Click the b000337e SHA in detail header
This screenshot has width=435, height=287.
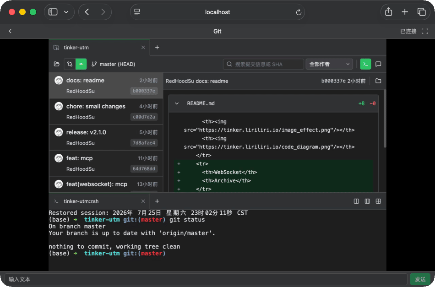click(333, 81)
